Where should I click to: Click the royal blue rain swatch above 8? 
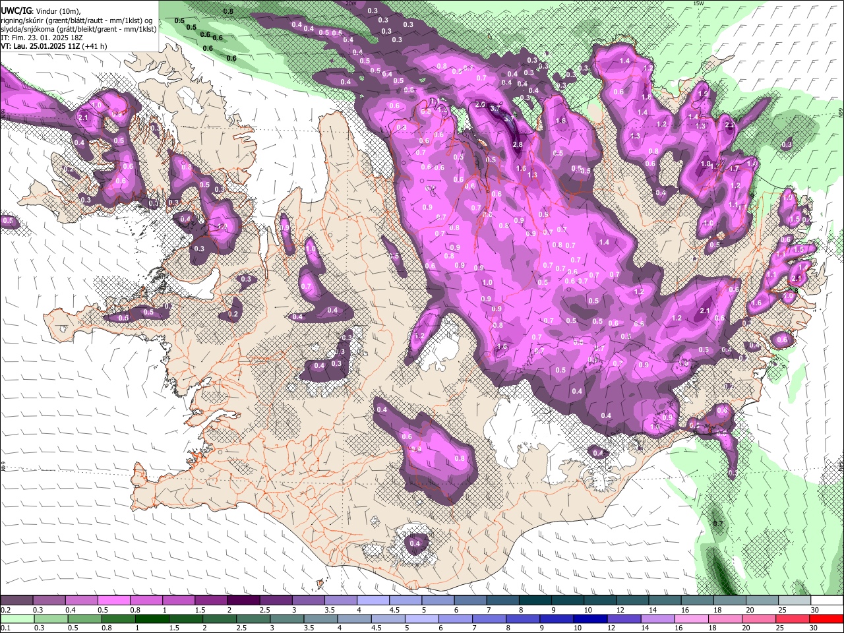[524, 619]
